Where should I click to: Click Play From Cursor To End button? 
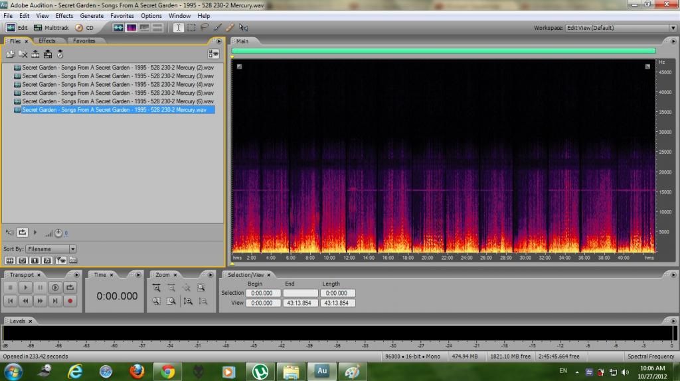tap(55, 288)
